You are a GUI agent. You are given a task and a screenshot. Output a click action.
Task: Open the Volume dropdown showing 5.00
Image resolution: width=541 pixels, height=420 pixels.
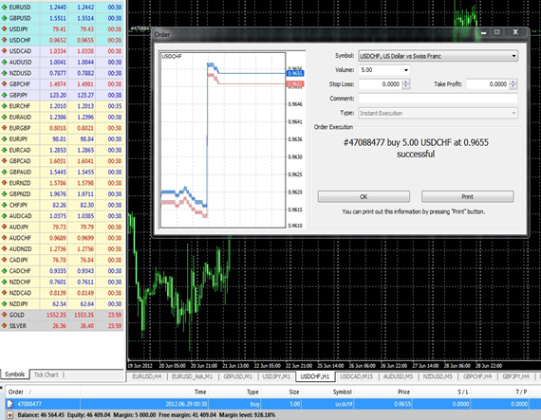(406, 70)
